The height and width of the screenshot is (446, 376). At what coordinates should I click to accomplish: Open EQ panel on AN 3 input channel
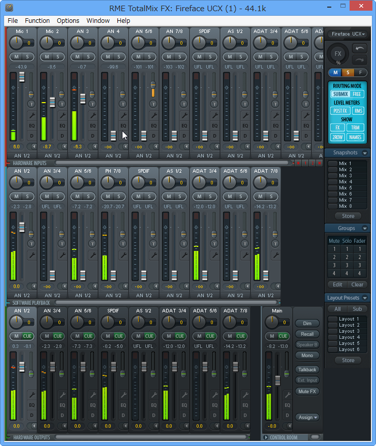pyautogui.click(x=92, y=125)
